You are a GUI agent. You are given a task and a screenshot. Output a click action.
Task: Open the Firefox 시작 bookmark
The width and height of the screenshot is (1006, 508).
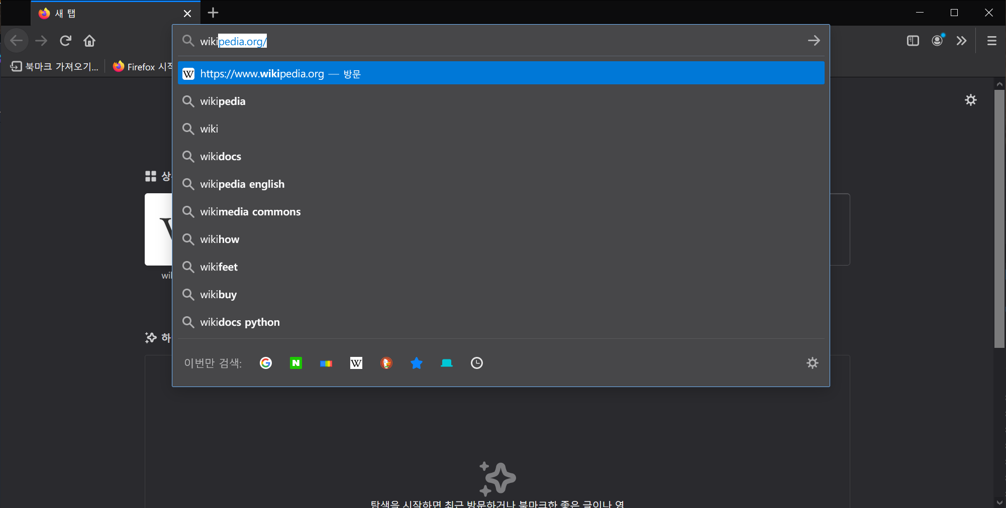pos(143,66)
